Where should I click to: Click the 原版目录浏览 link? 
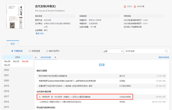pos(164,57)
